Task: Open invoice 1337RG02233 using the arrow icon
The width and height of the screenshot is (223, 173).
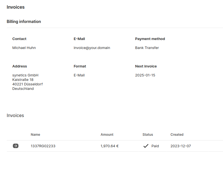Action: click(x=16, y=146)
